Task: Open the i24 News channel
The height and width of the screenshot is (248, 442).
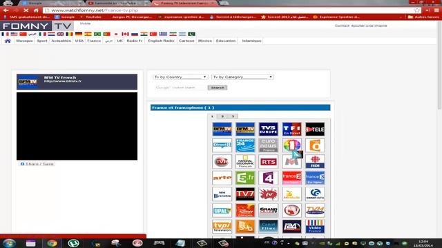Action: (291, 227)
